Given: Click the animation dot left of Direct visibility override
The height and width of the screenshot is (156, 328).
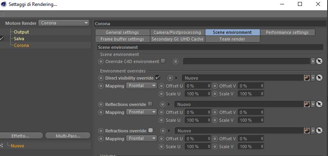Looking at the screenshot, I should click(x=101, y=78).
